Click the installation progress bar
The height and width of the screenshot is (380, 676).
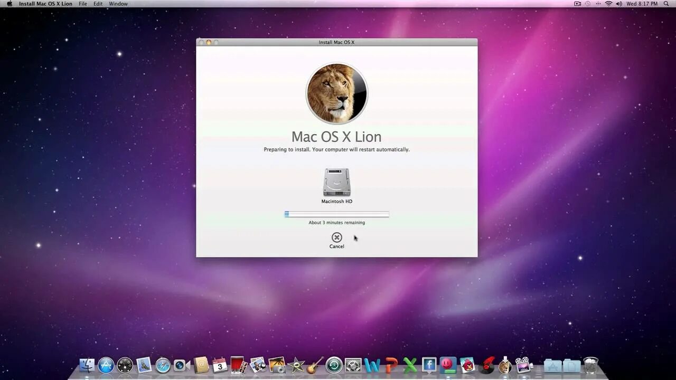(x=337, y=214)
